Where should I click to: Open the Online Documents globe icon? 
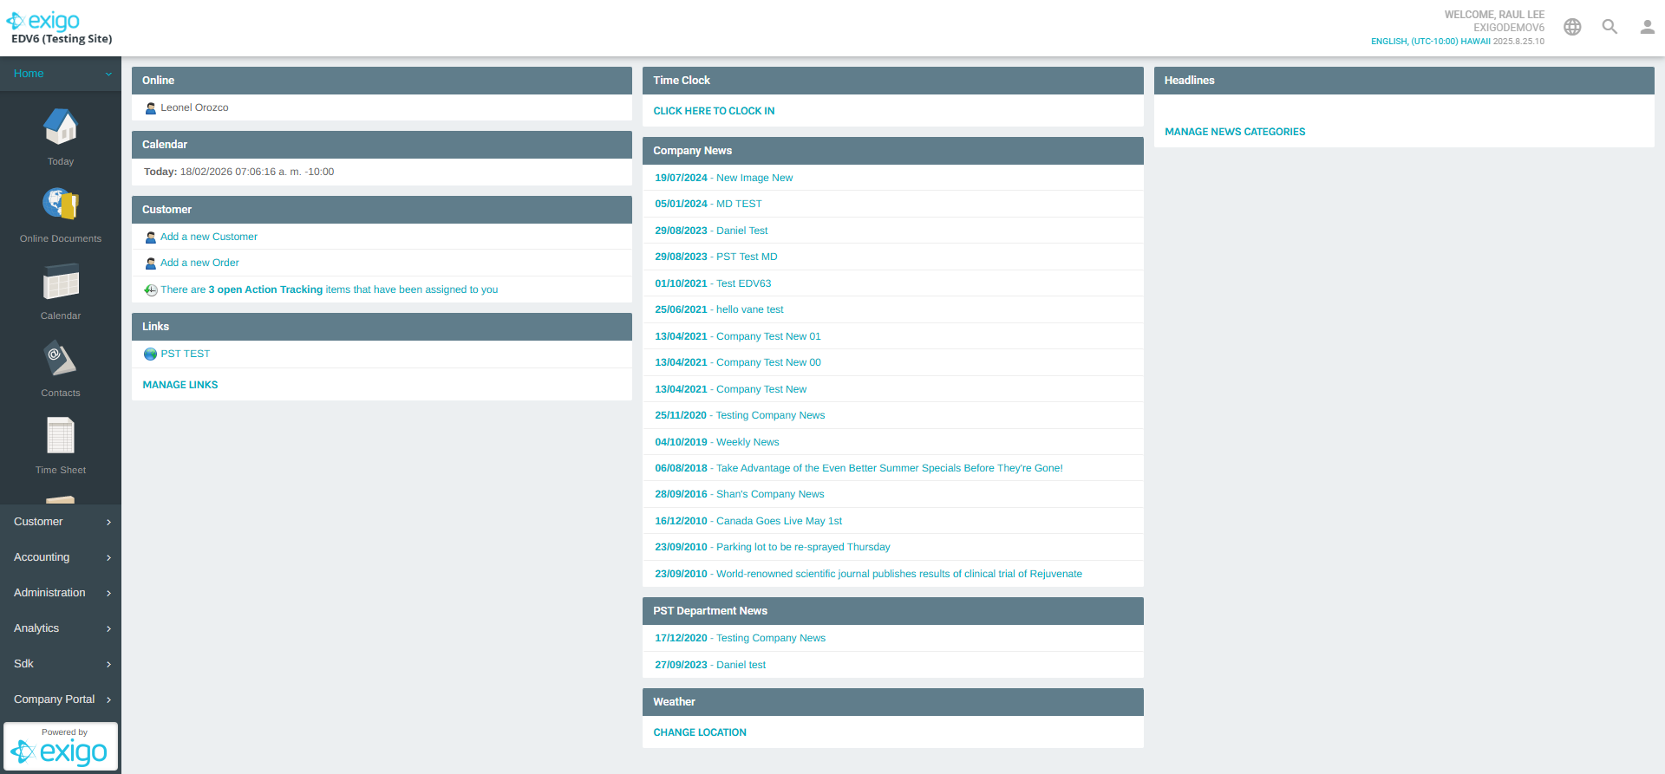click(x=61, y=205)
